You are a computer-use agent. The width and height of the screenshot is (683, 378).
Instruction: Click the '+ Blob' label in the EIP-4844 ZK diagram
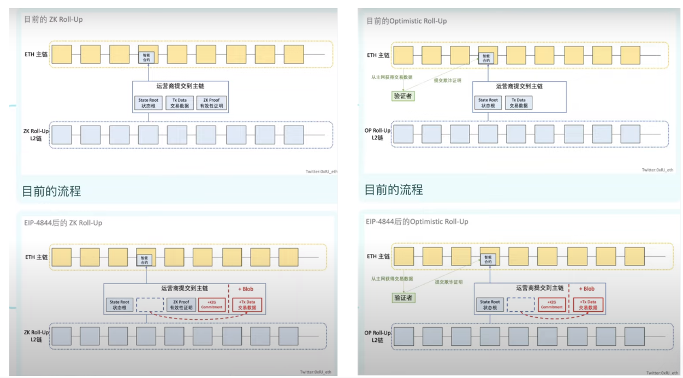pyautogui.click(x=245, y=289)
